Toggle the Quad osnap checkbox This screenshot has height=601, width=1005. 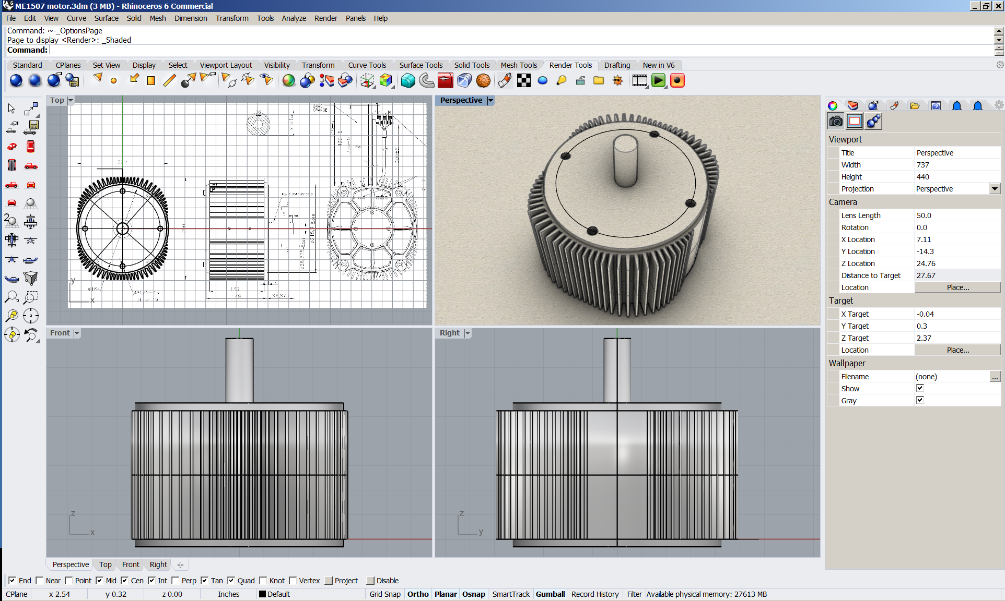coord(231,580)
